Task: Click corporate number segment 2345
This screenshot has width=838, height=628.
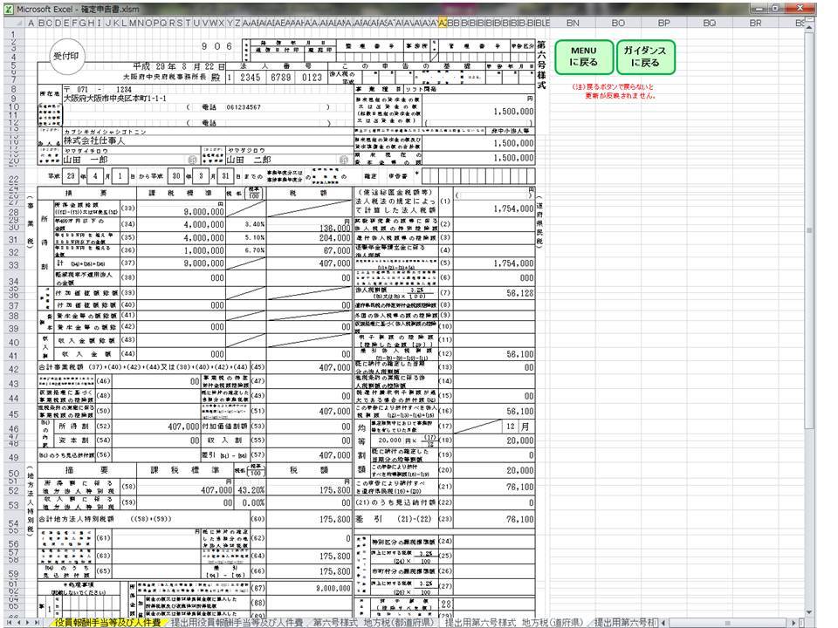Action: coord(251,78)
